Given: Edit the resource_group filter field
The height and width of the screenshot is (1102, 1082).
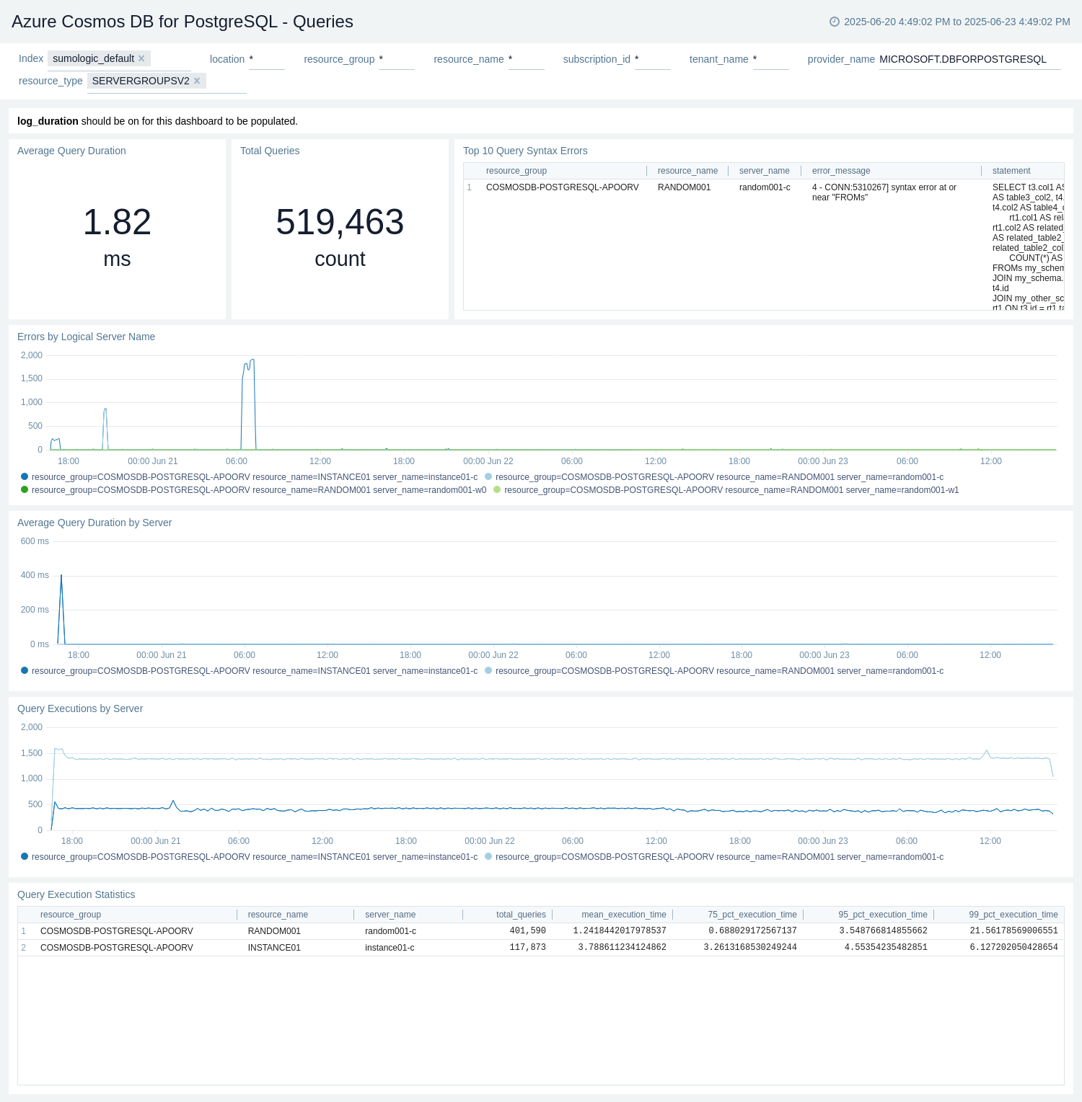Looking at the screenshot, I should pyautogui.click(x=397, y=59).
